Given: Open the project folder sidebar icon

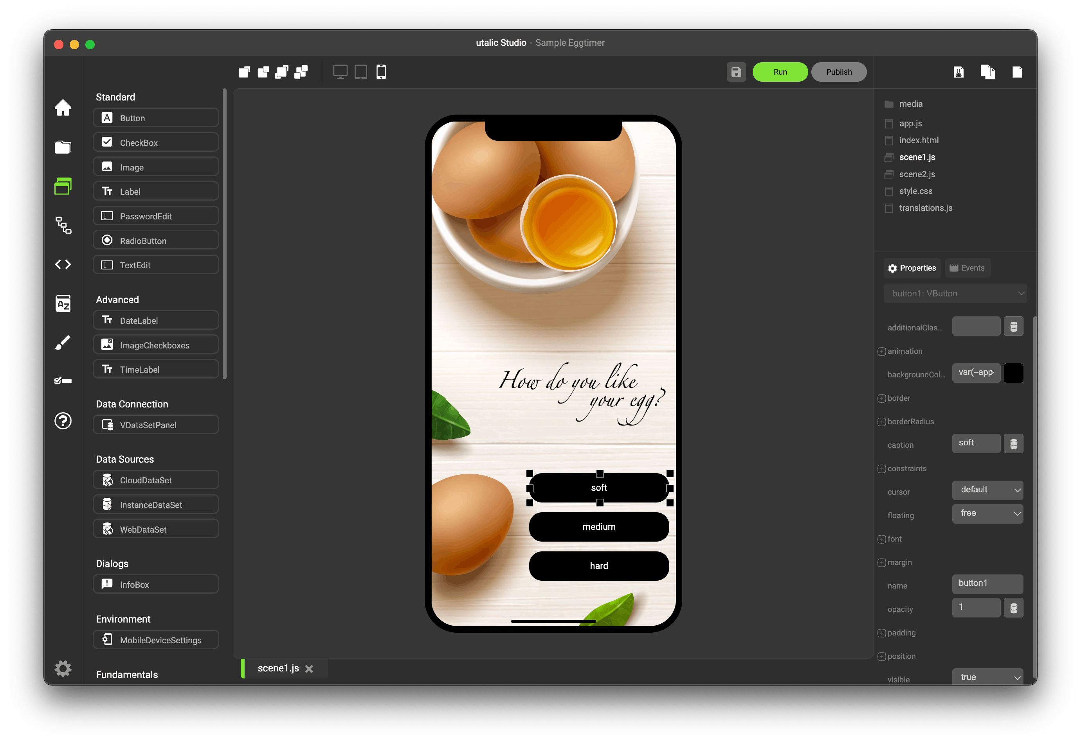Looking at the screenshot, I should point(63,147).
